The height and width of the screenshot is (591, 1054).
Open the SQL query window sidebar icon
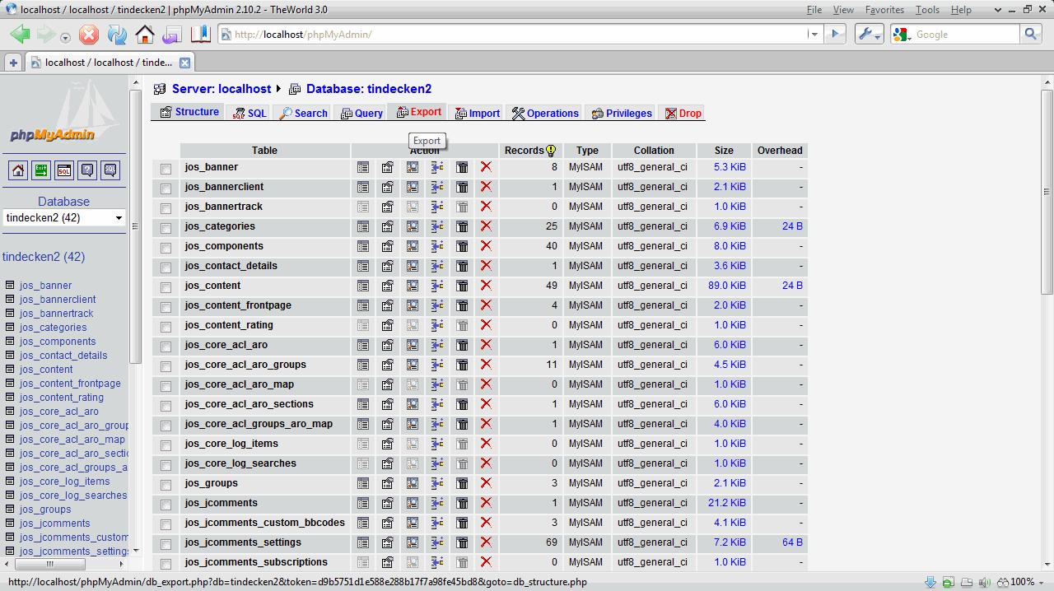pyautogui.click(x=64, y=170)
